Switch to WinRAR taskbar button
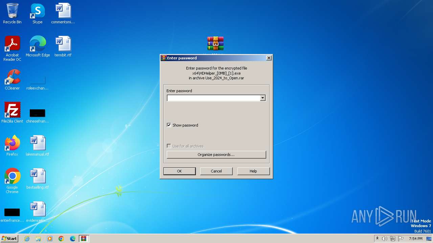The height and width of the screenshot is (243, 433). (x=84, y=239)
